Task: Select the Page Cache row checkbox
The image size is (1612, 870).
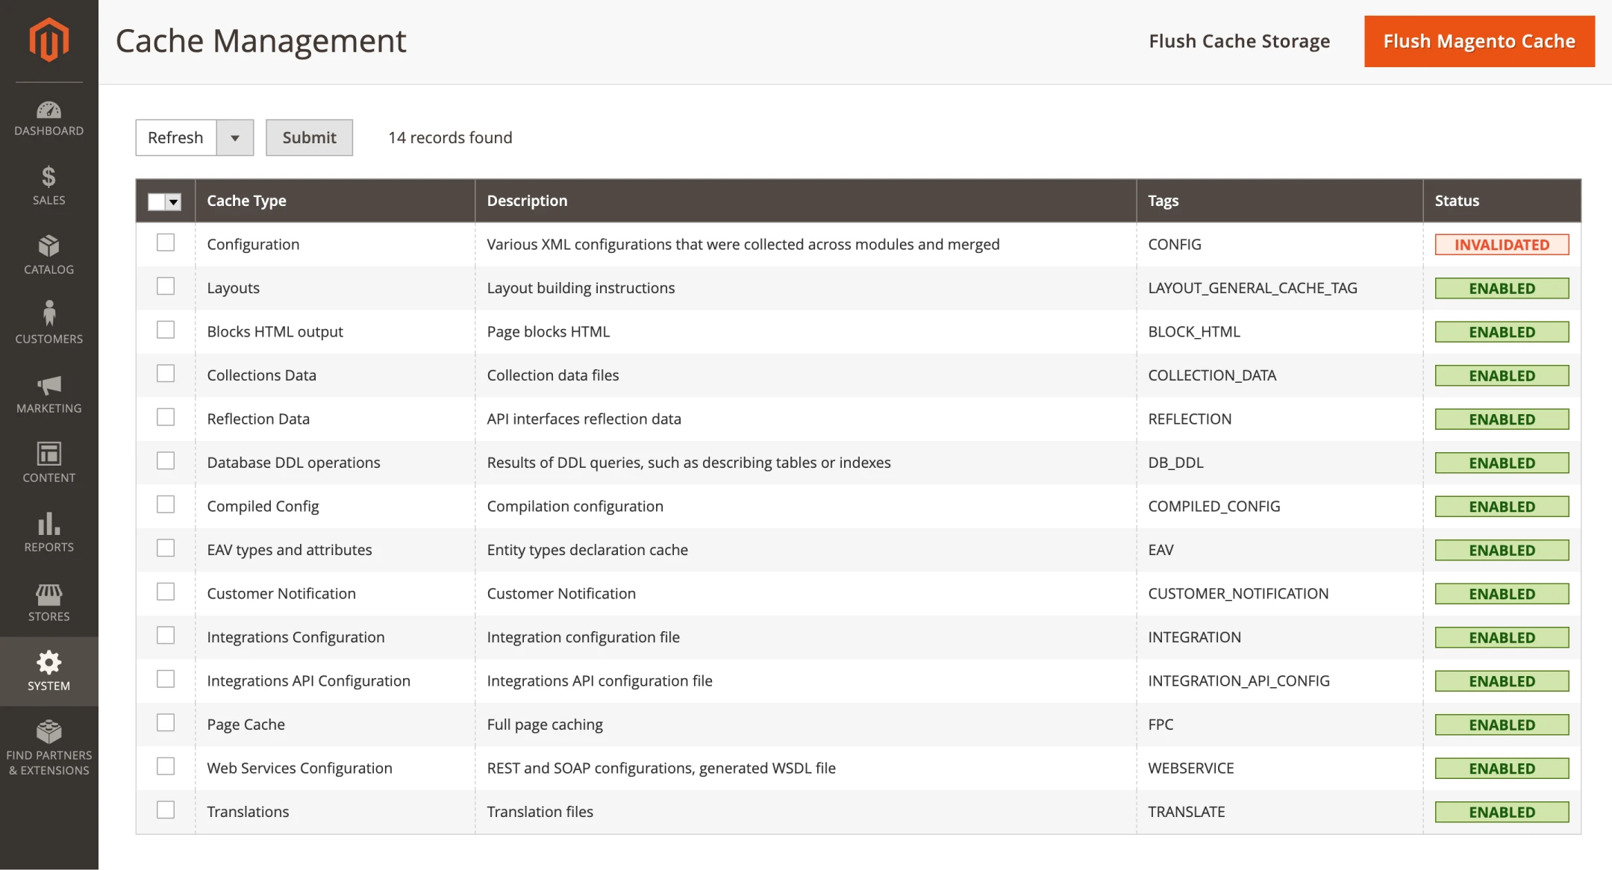Action: tap(166, 723)
